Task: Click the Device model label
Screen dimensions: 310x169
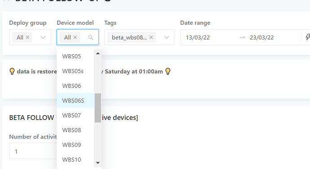Action: (x=75, y=23)
